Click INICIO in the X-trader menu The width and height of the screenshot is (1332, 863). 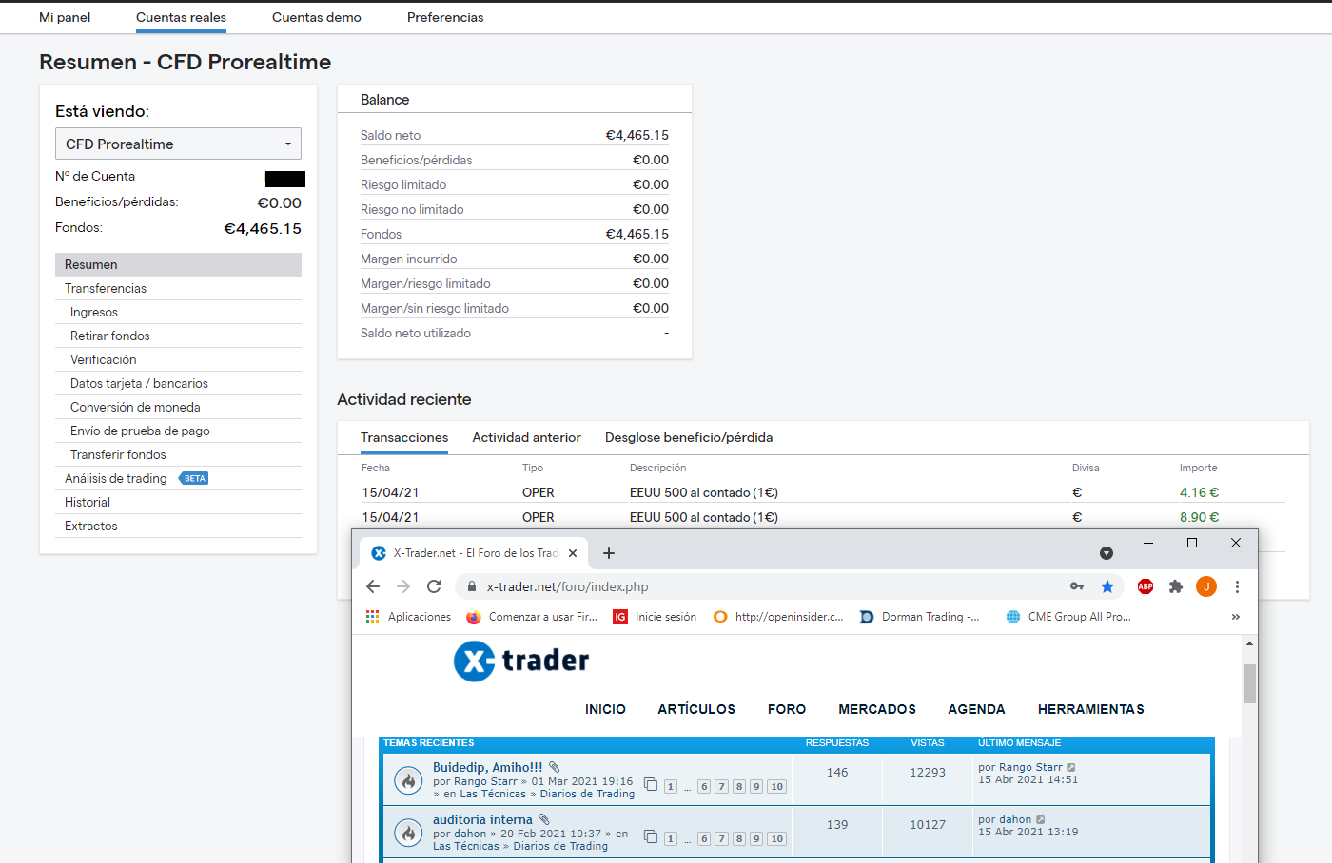605,709
